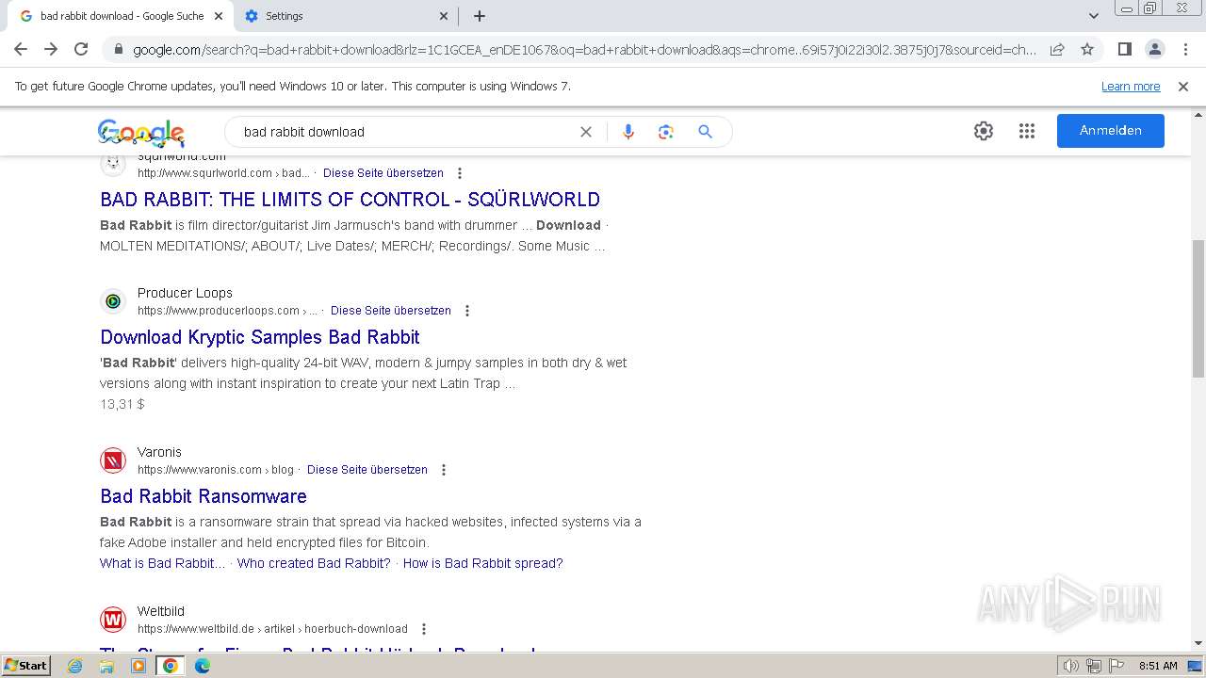Expand the tab search dropdown arrow

(x=1093, y=16)
